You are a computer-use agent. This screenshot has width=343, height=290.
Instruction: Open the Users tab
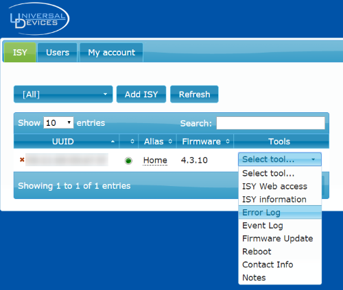[58, 53]
